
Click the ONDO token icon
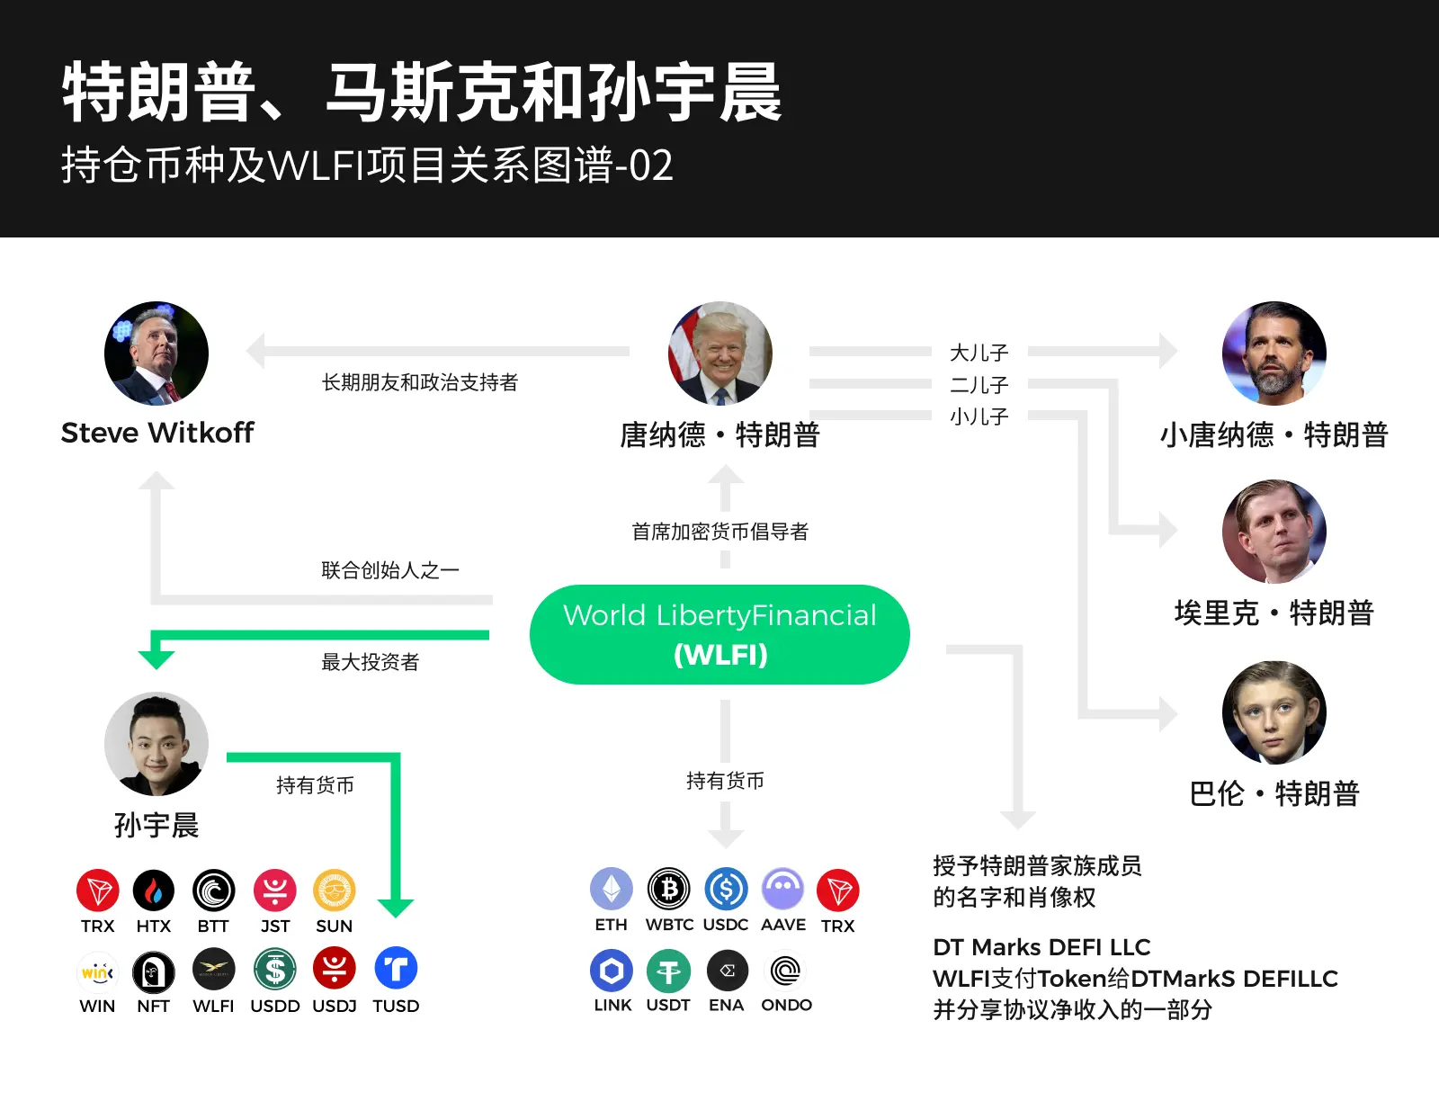pos(785,971)
